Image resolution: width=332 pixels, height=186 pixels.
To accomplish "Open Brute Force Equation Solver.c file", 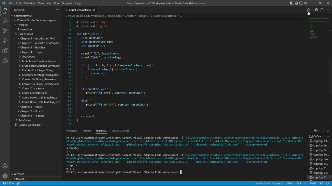I will (x=36, y=61).
